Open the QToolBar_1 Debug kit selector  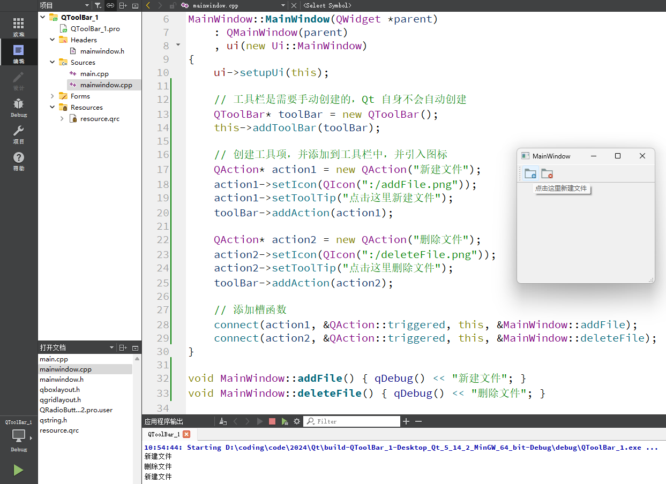(x=19, y=435)
